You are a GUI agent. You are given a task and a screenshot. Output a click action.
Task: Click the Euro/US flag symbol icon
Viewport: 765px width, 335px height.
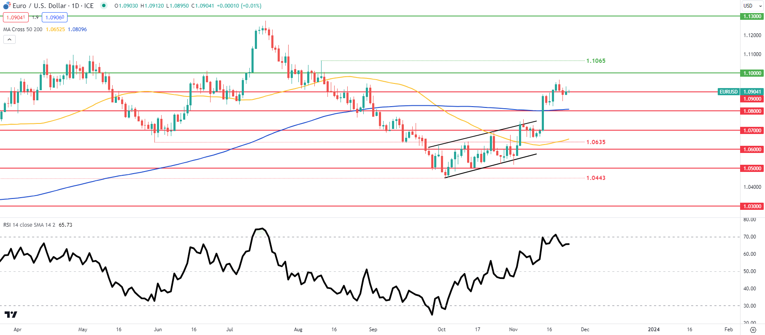[x=7, y=6]
